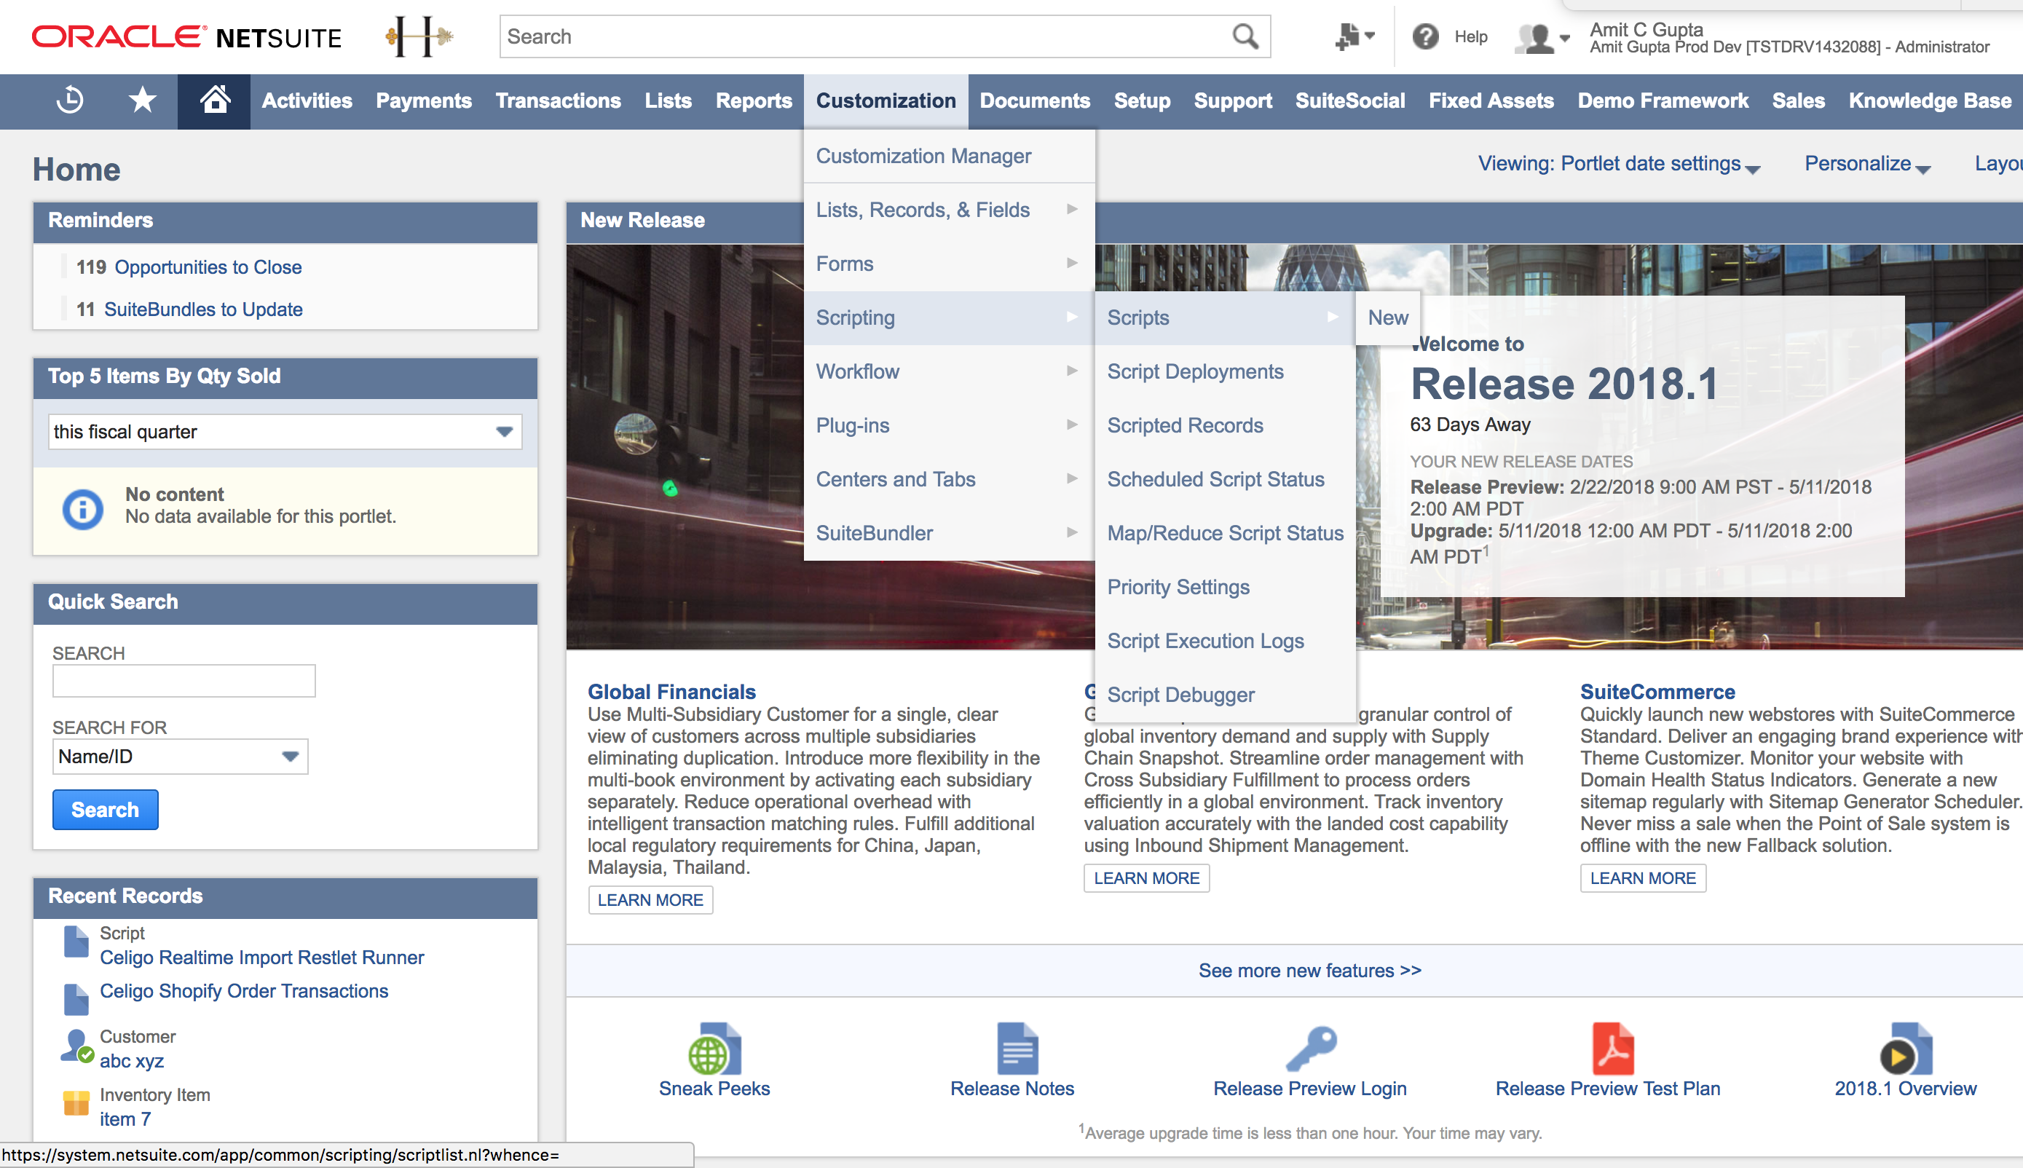The height and width of the screenshot is (1168, 2023).
Task: Click the Inventory Item box icon
Action: tap(76, 1103)
